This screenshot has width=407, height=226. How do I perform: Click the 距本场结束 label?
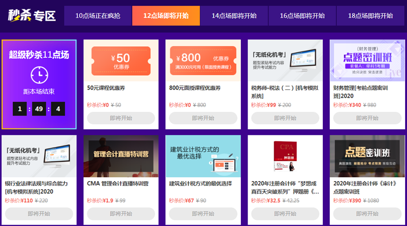(x=39, y=92)
